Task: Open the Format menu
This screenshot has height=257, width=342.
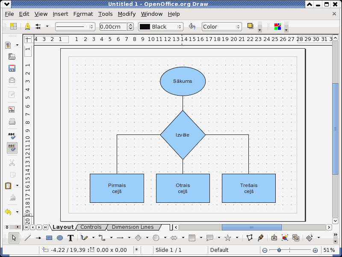Action: [83, 14]
